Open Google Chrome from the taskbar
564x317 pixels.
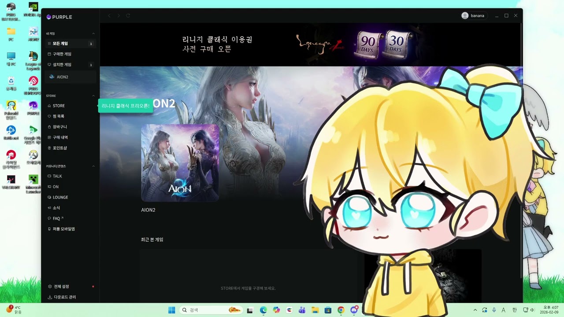(x=341, y=310)
